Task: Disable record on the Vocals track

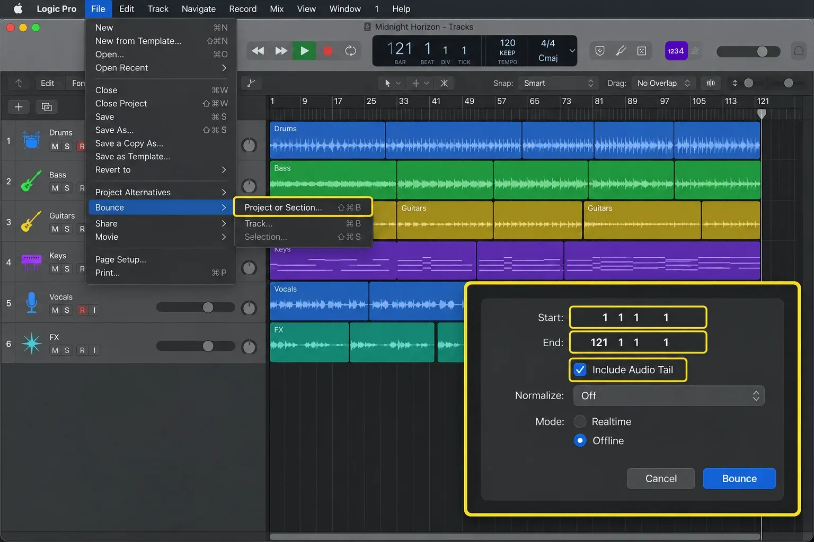Action: coord(82,310)
